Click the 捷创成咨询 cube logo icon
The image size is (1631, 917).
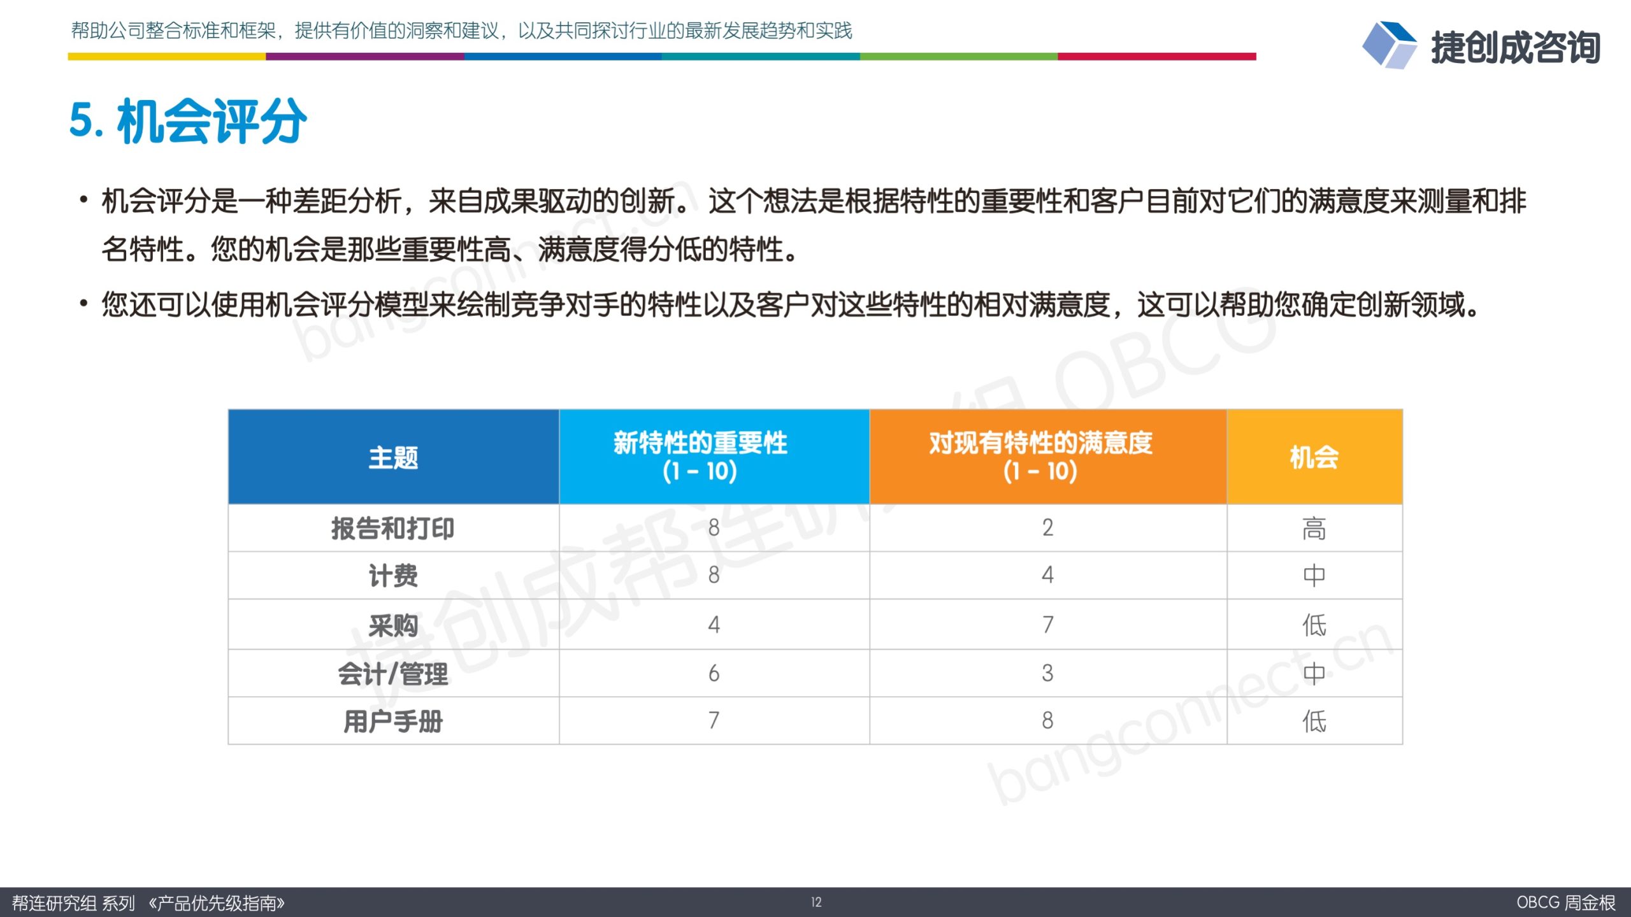pyautogui.click(x=1390, y=45)
